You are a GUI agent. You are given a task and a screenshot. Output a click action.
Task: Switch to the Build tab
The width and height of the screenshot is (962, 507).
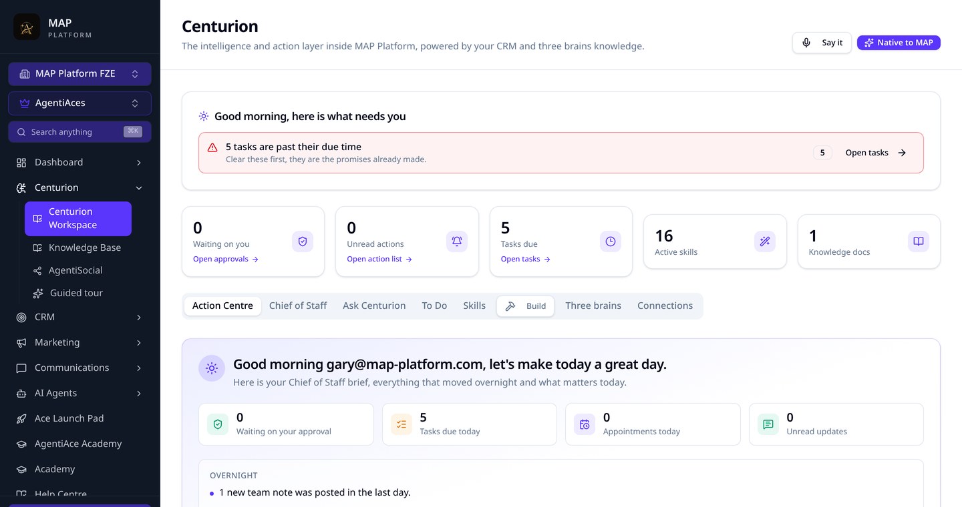[526, 306]
